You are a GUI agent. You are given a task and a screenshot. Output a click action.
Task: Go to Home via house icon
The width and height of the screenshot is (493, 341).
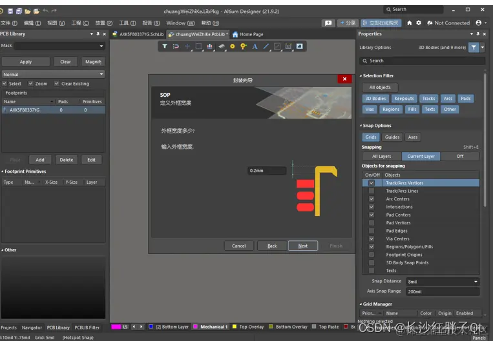[410, 23]
